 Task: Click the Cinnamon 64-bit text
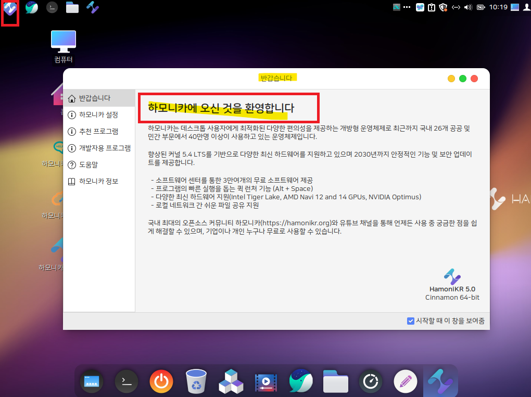pyautogui.click(x=452, y=298)
